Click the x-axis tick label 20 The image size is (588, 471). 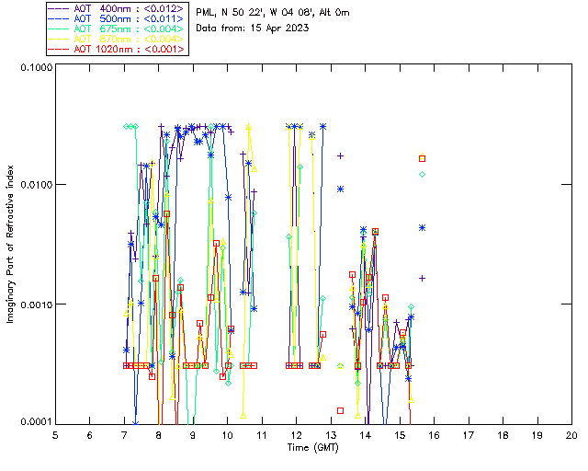(x=571, y=435)
